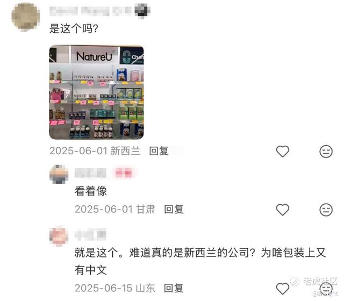Click username above '就是这个' comment

[x=90, y=234]
